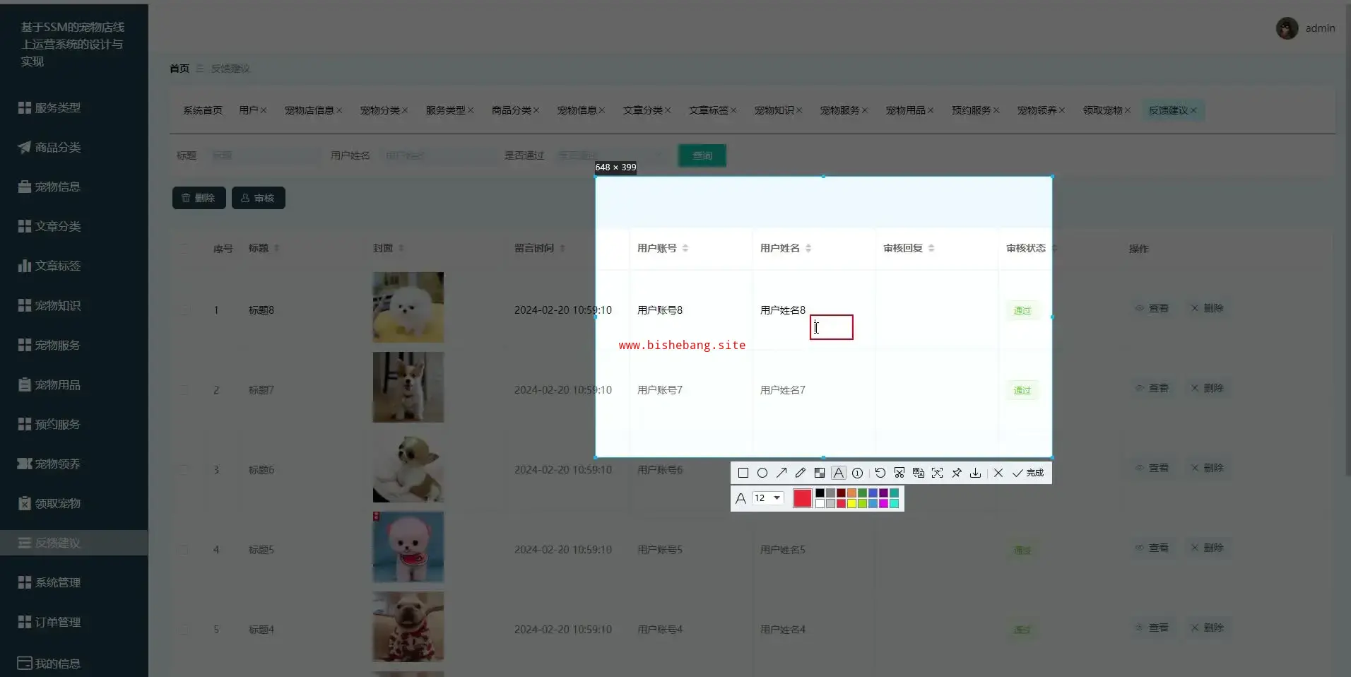
Task: Pick the pencil freehand tool
Action: tap(800, 473)
